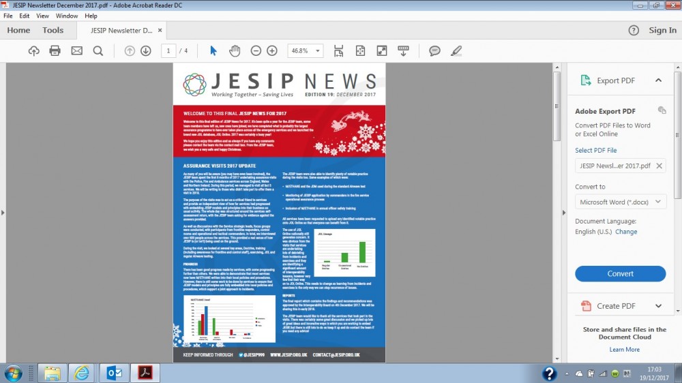Click the Select PDF File link
The width and height of the screenshot is (682, 383).
click(595, 150)
